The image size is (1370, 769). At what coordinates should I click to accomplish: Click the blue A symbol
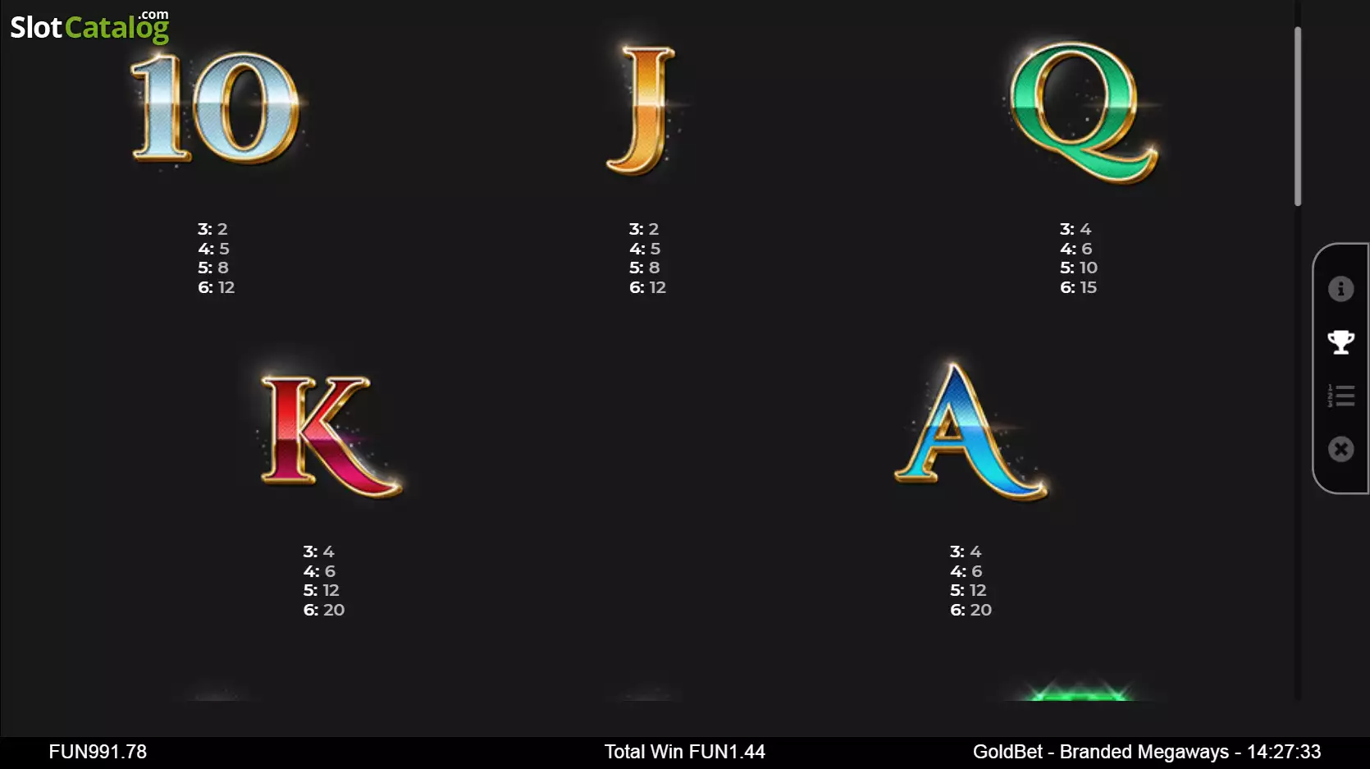pyautogui.click(x=970, y=431)
